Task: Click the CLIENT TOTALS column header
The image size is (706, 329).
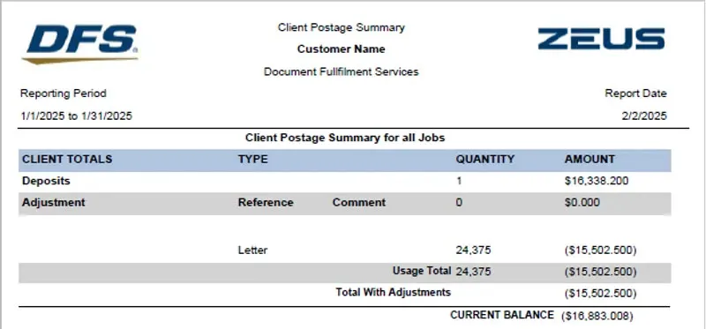Action: pos(67,160)
